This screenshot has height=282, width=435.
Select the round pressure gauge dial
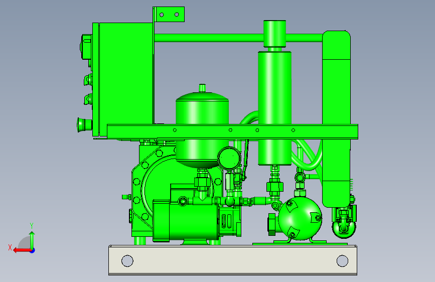pyautogui.click(x=229, y=158)
